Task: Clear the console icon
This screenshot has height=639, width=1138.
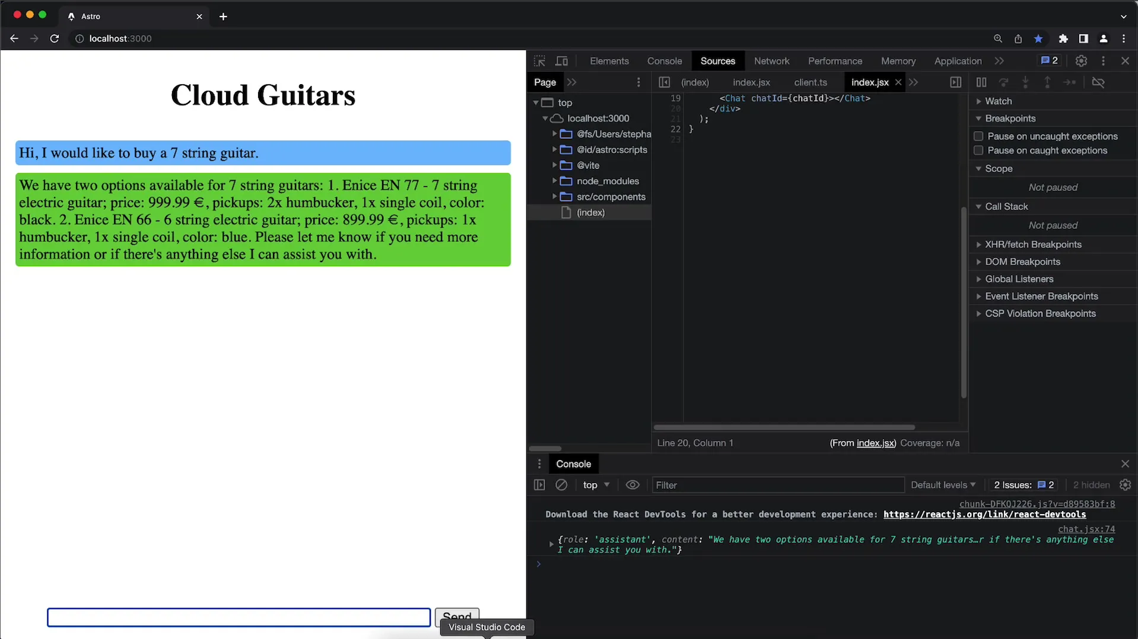Action: [561, 485]
